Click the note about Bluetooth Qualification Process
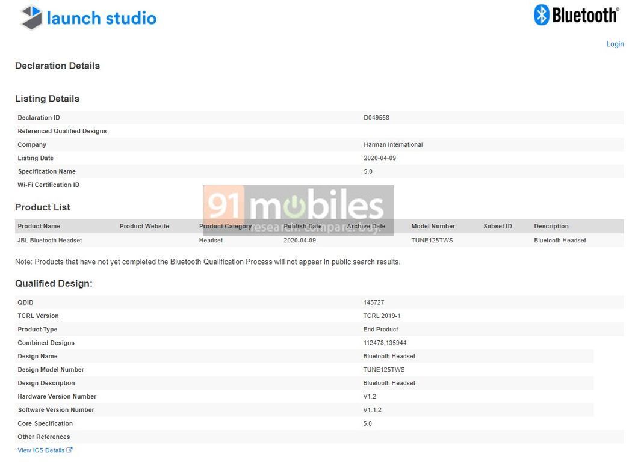This screenshot has width=638, height=463. [208, 262]
